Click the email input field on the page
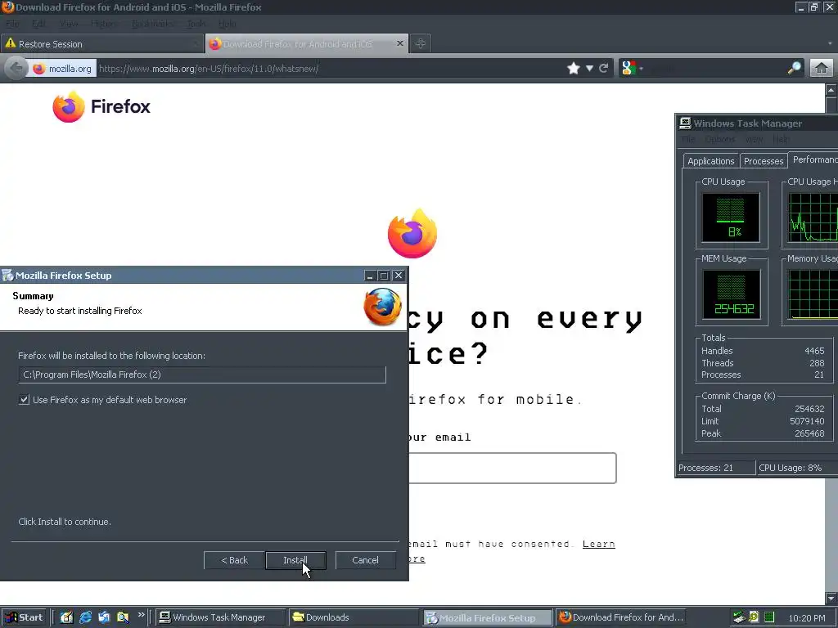Image resolution: width=838 pixels, height=628 pixels. tap(512, 469)
